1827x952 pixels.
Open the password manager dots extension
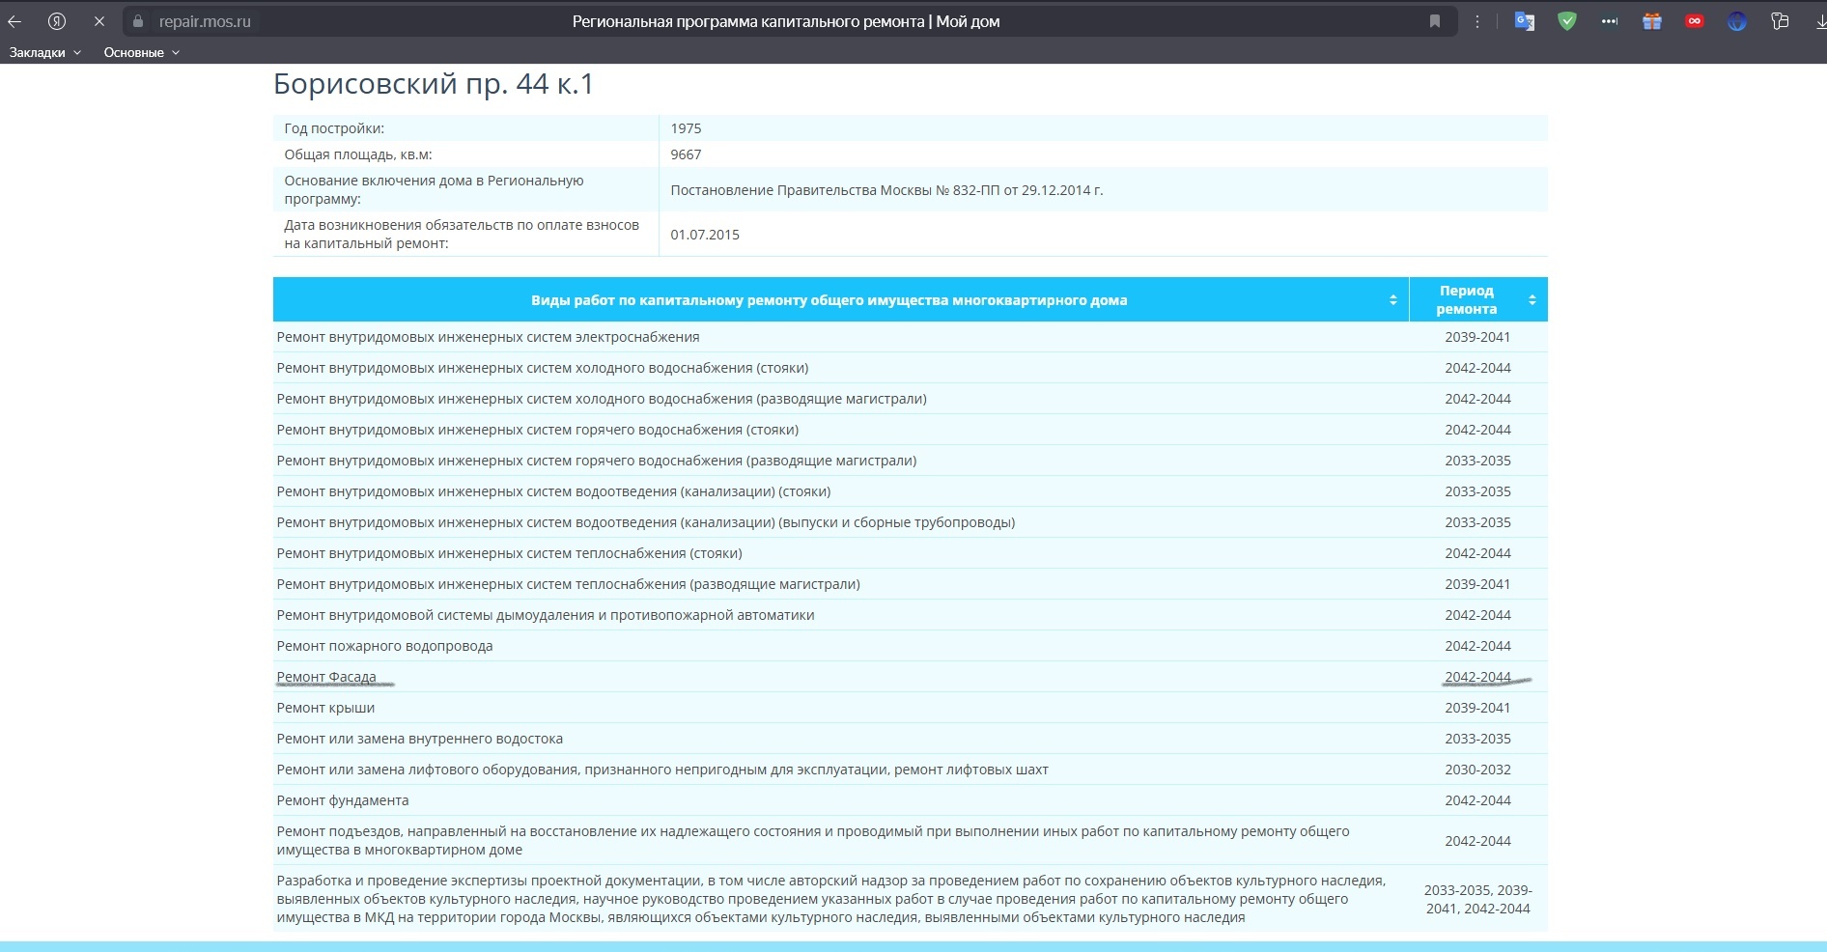pos(1609,21)
